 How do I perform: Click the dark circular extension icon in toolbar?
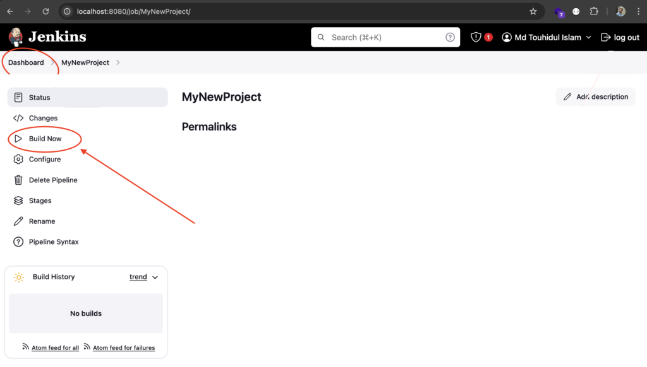coord(576,11)
